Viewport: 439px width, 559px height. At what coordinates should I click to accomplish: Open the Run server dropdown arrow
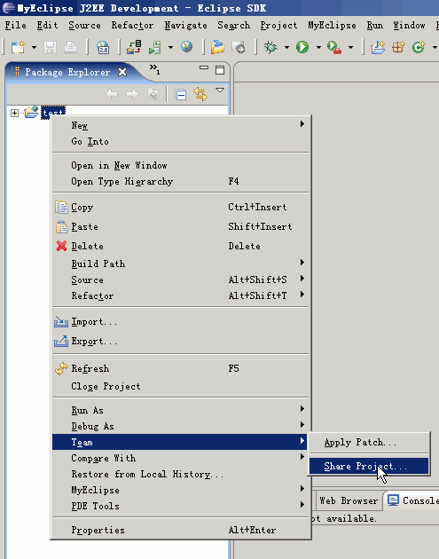[170, 47]
